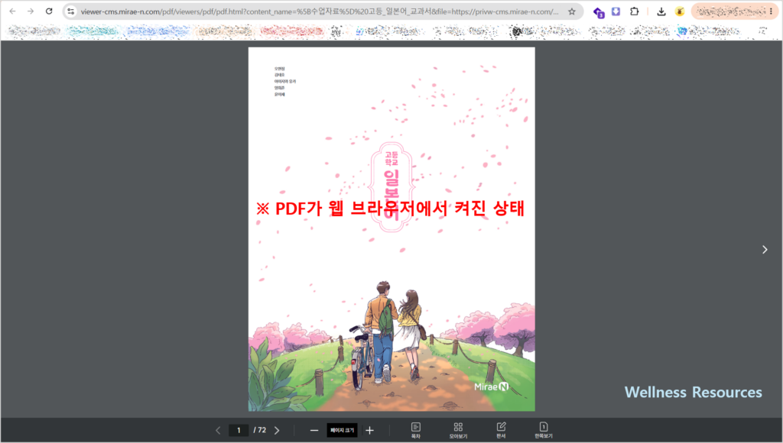
Task: Bookmark this page with the star icon
Action: (572, 11)
